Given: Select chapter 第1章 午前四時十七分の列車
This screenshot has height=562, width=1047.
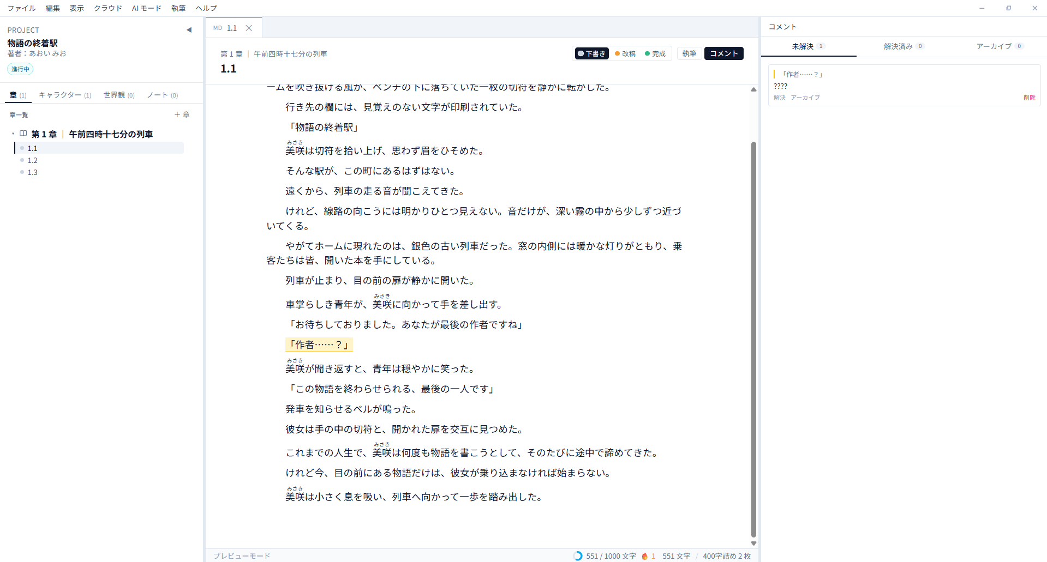Looking at the screenshot, I should (92, 134).
